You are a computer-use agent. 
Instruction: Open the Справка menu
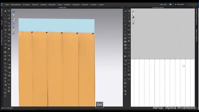click(x=101, y=5)
